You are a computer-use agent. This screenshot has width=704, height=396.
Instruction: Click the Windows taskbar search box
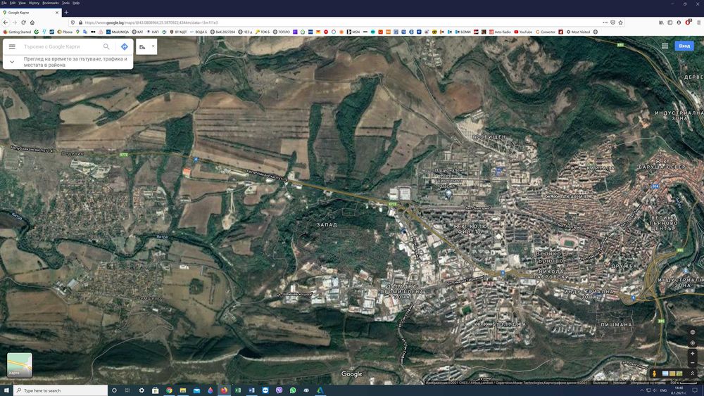pos(61,390)
